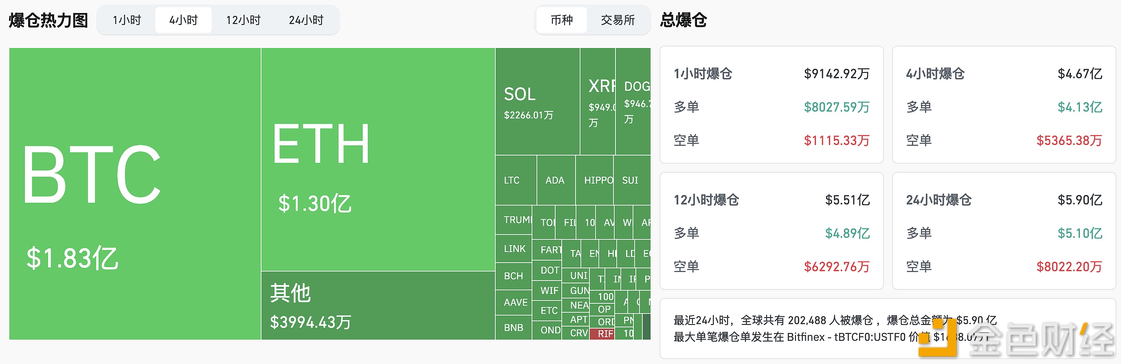Click the AAVE tile
The image size is (1121, 364).
click(x=514, y=302)
